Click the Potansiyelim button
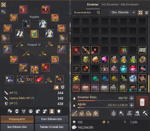 pyautogui.click(x=17, y=119)
